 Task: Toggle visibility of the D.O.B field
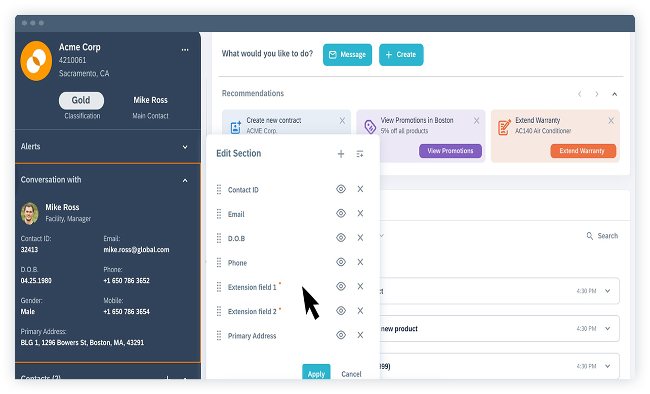click(341, 237)
